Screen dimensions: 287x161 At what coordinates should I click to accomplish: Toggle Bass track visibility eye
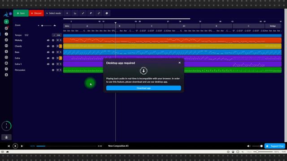coord(48,52)
